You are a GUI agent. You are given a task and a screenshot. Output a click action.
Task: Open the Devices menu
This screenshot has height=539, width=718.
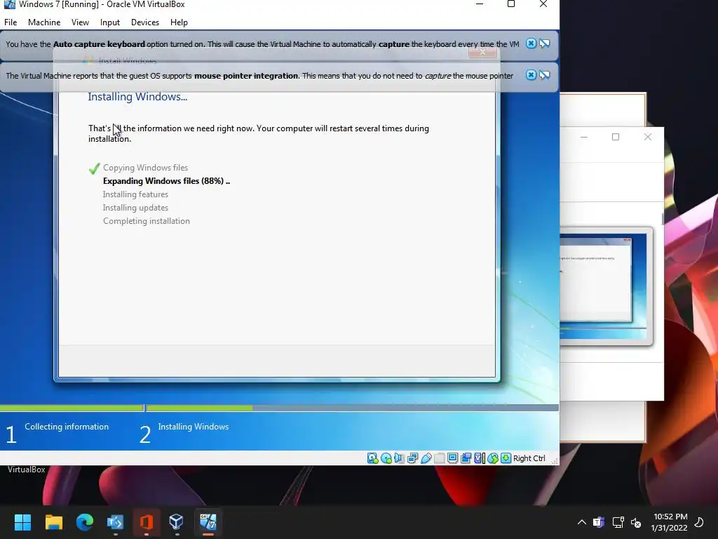pyautogui.click(x=145, y=22)
